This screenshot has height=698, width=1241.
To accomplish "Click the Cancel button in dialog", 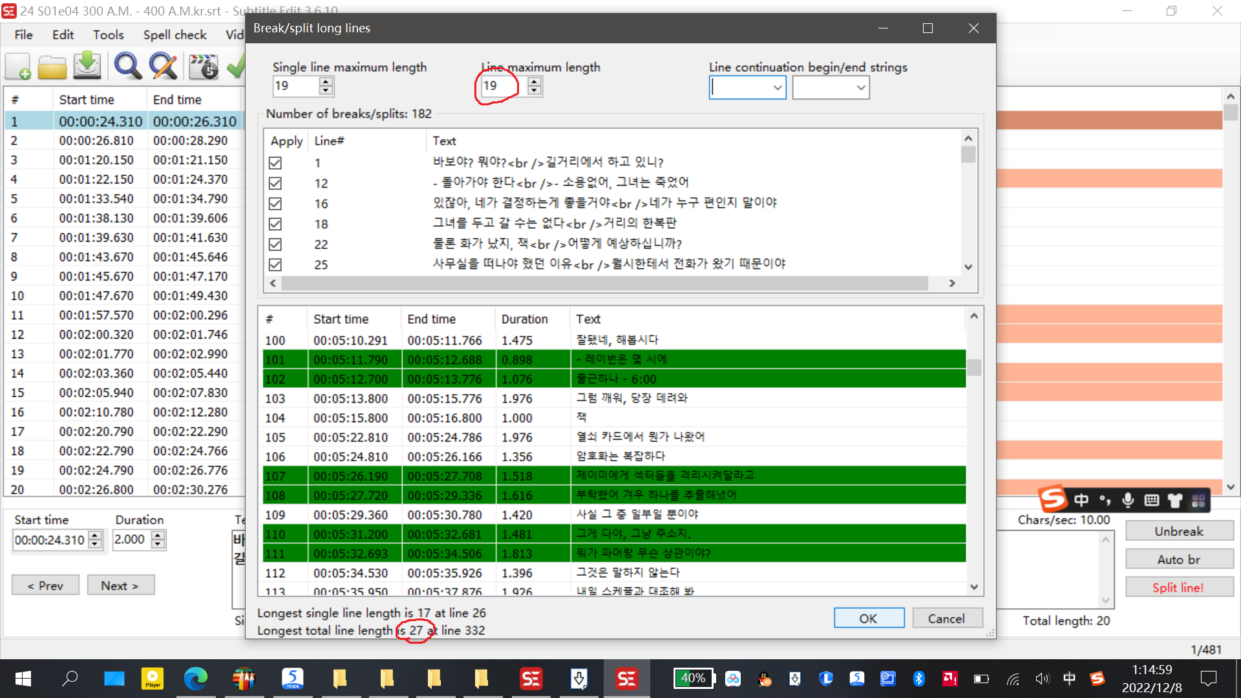I will tap(946, 619).
